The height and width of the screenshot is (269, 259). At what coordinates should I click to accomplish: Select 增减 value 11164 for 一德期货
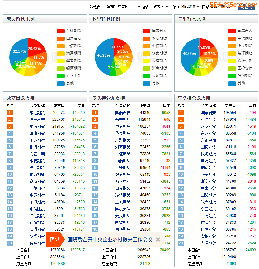[165, 168]
